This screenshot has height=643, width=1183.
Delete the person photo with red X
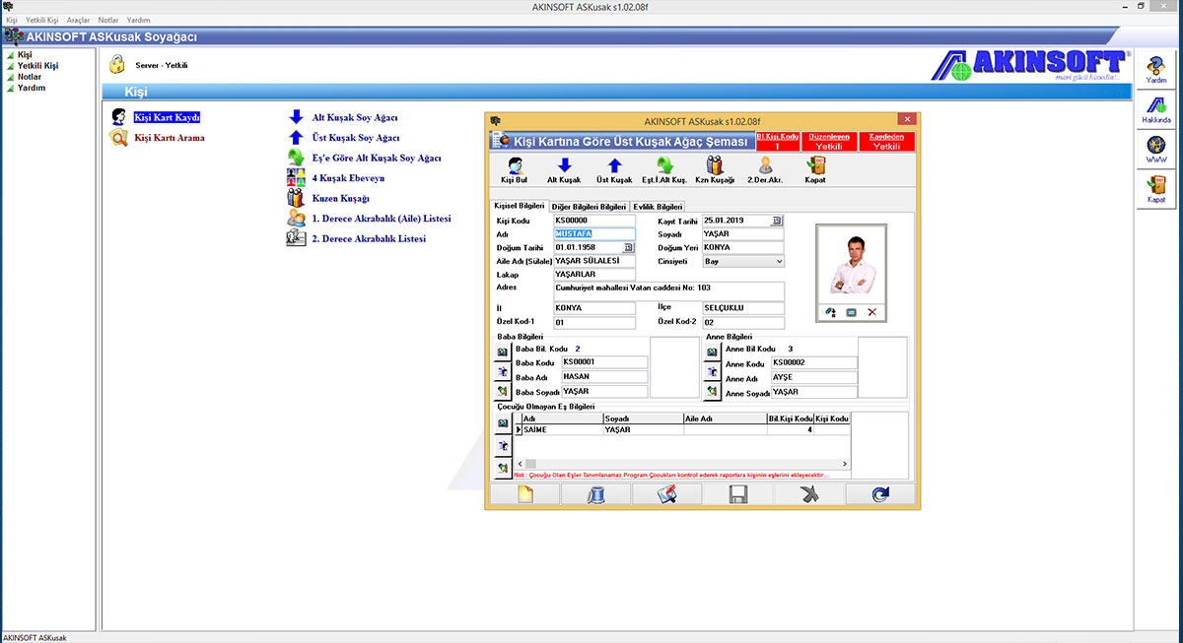tap(871, 312)
